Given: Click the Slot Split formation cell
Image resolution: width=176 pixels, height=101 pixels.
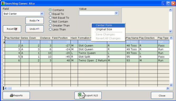Looking at the screenshot, I should tap(92, 57).
